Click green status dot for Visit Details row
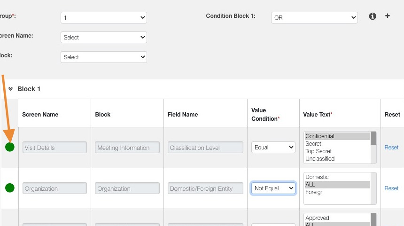The image size is (404, 226). pos(10,147)
